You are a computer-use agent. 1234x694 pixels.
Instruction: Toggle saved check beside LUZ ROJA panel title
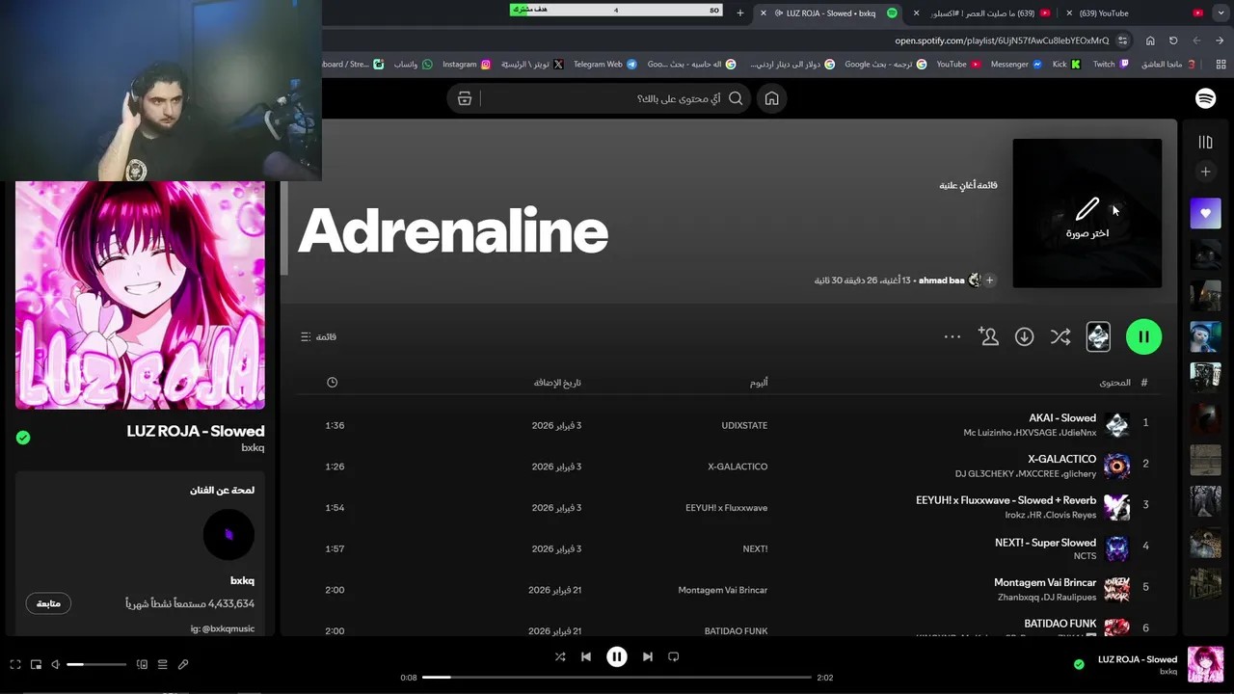coord(23,438)
